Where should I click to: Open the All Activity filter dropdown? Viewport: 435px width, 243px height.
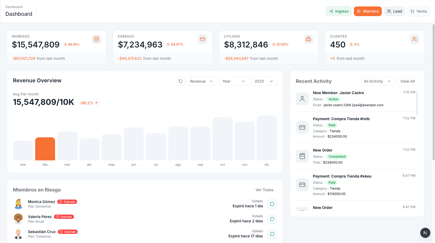pyautogui.click(x=377, y=81)
